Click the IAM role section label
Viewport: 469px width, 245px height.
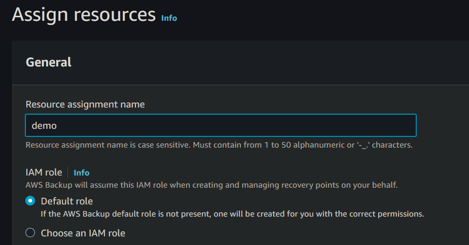point(44,172)
